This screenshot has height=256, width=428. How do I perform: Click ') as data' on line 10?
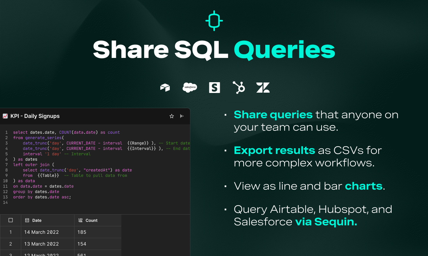coord(24,181)
